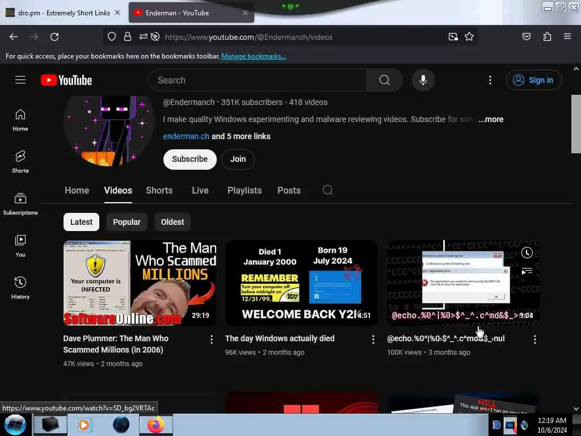Subscribe to the Enderman channel
Screen dimensions: 581x436
point(190,160)
